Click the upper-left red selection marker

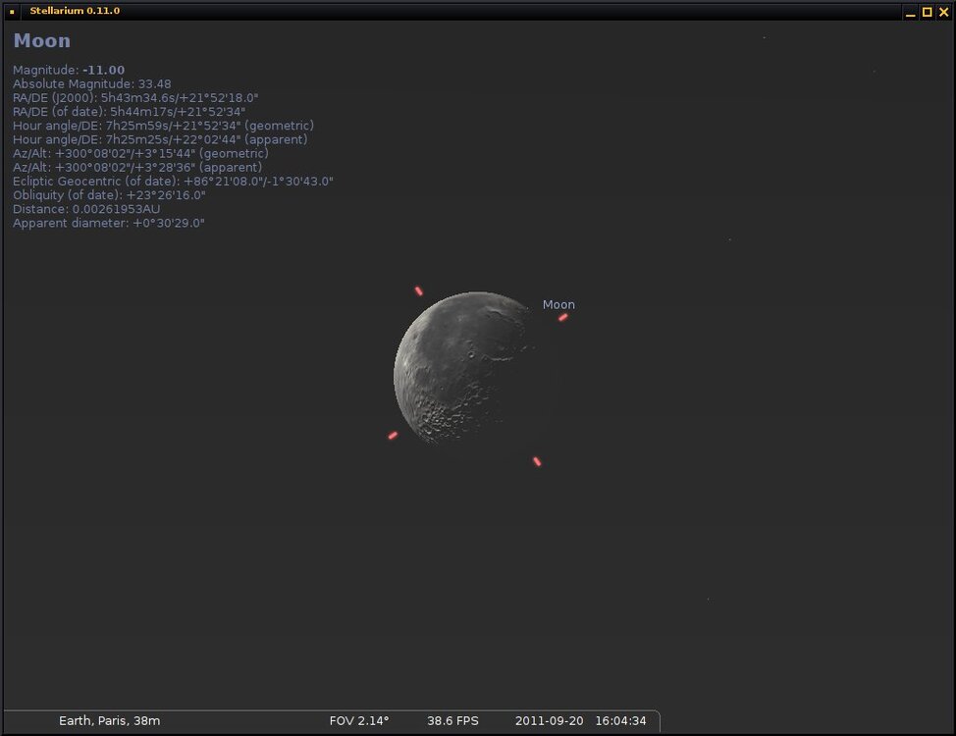419,291
